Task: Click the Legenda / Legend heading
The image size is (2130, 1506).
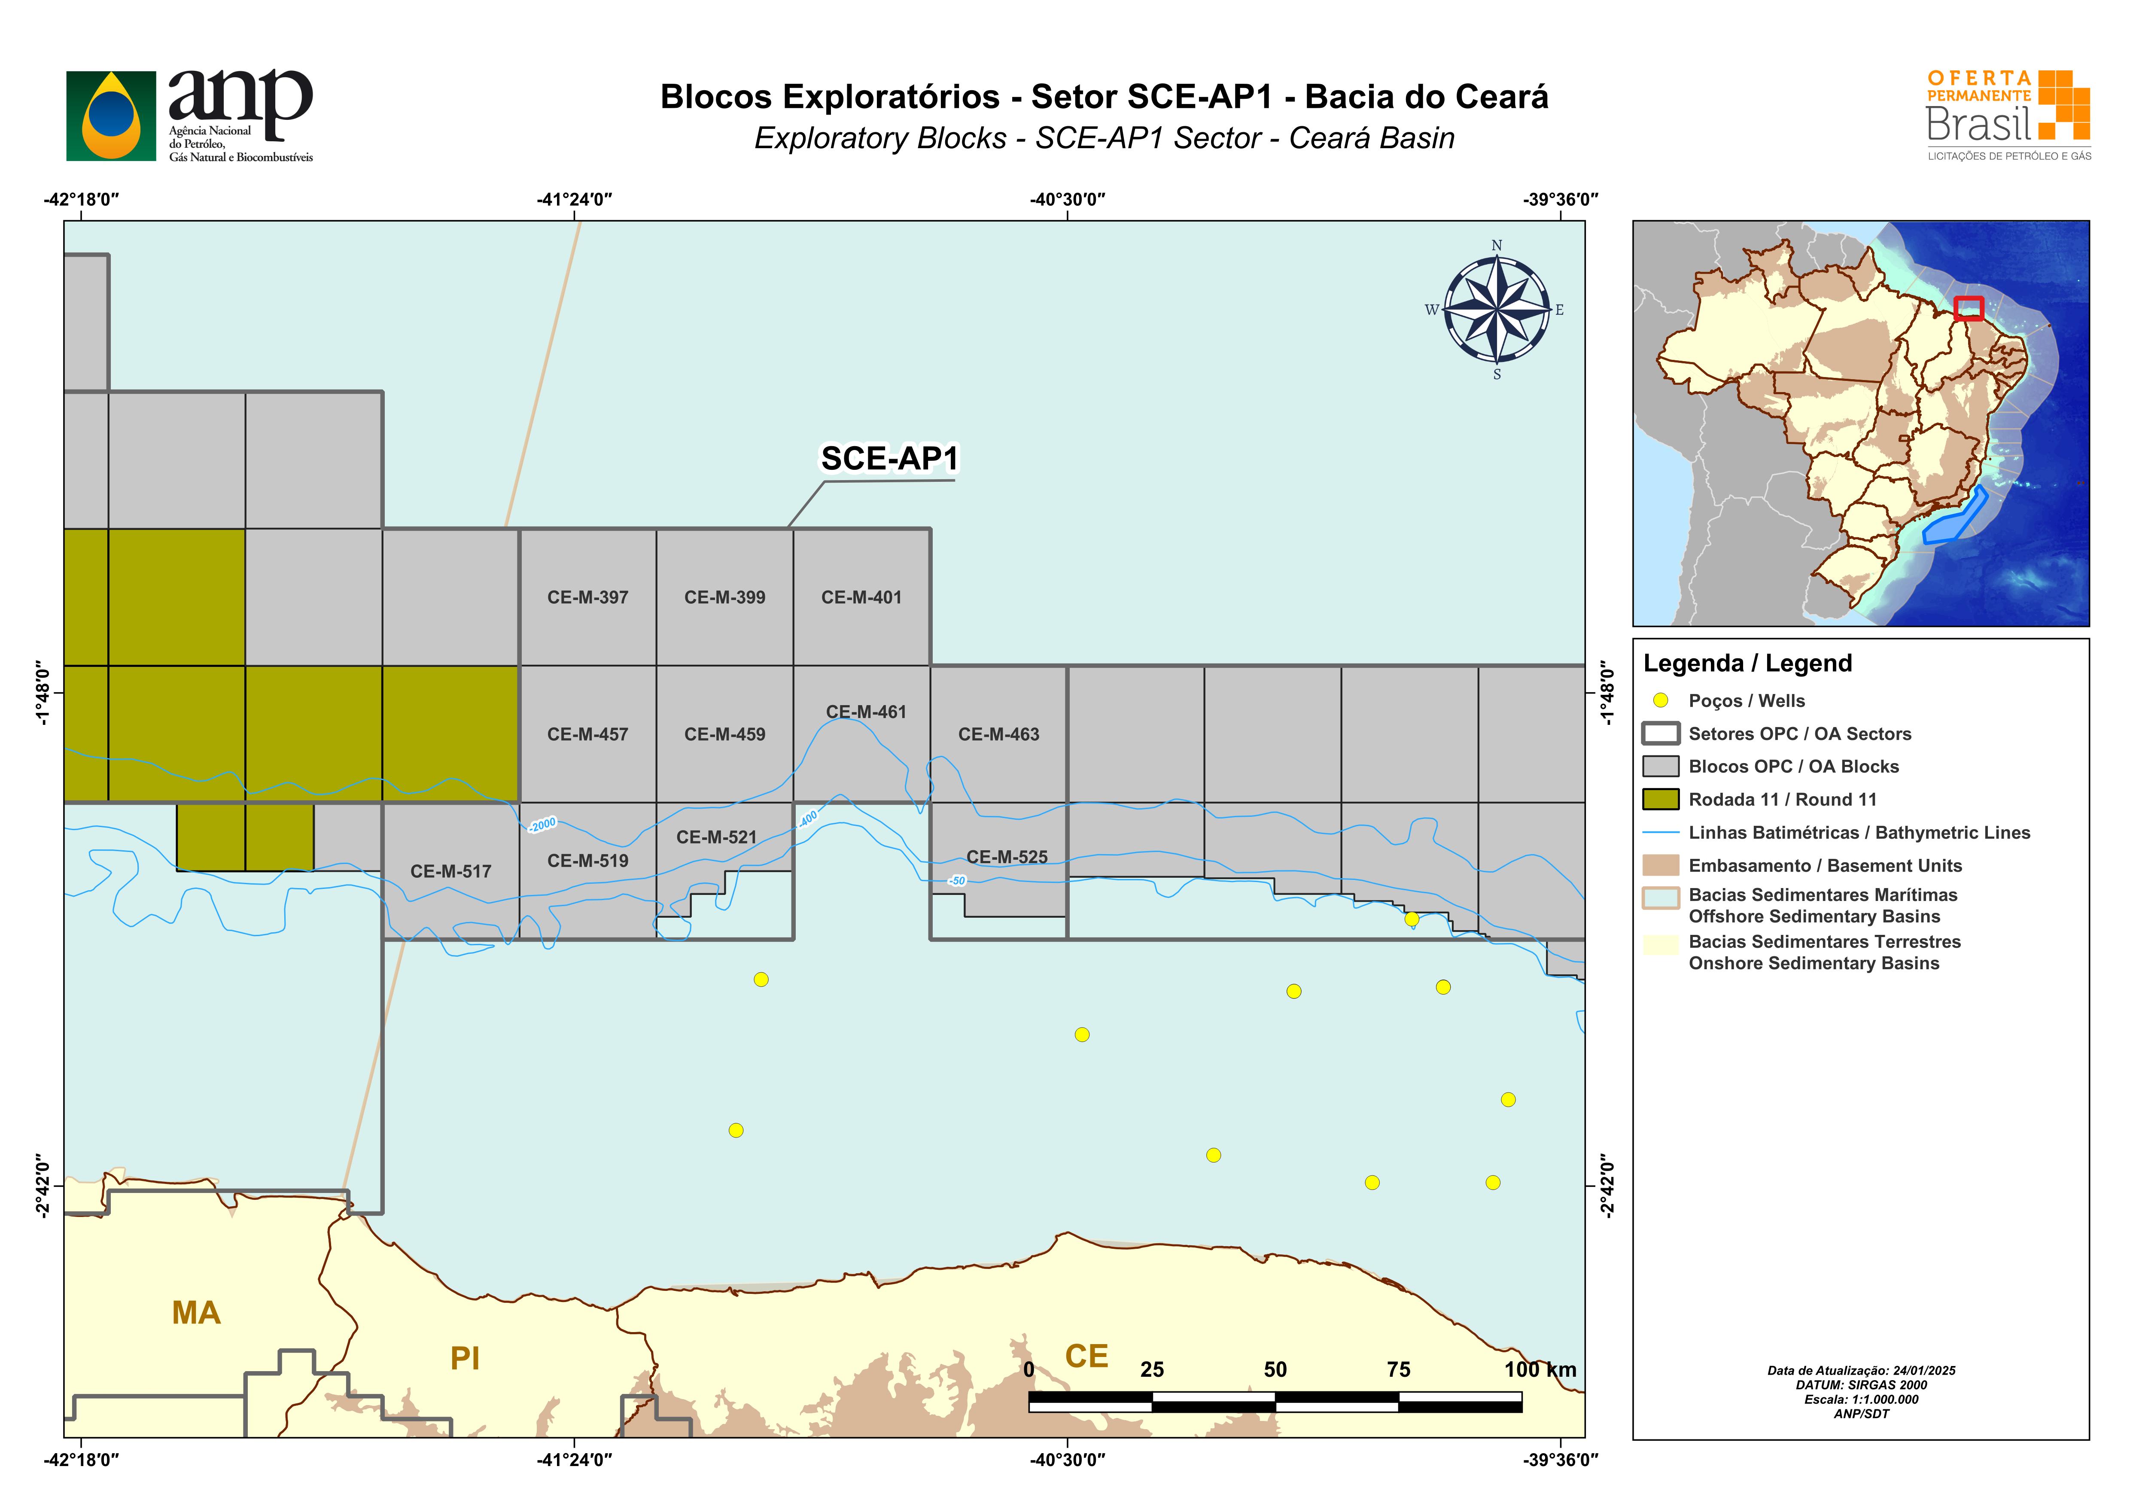Action: click(x=1747, y=663)
